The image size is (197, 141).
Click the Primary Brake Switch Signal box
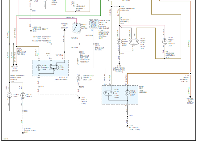pyautogui.click(x=94, y=24)
